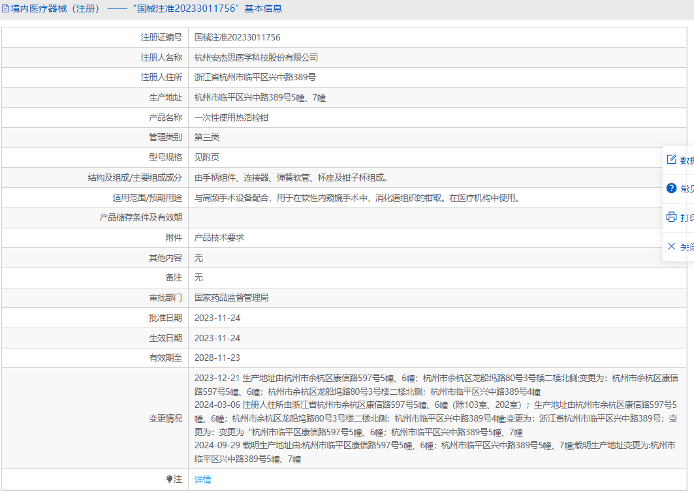694x492 pixels.
Task: Click the X close icon in side panel
Action: (x=671, y=246)
